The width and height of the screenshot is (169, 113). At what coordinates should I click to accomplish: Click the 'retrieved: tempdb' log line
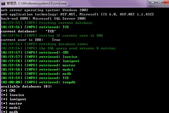click(38, 82)
